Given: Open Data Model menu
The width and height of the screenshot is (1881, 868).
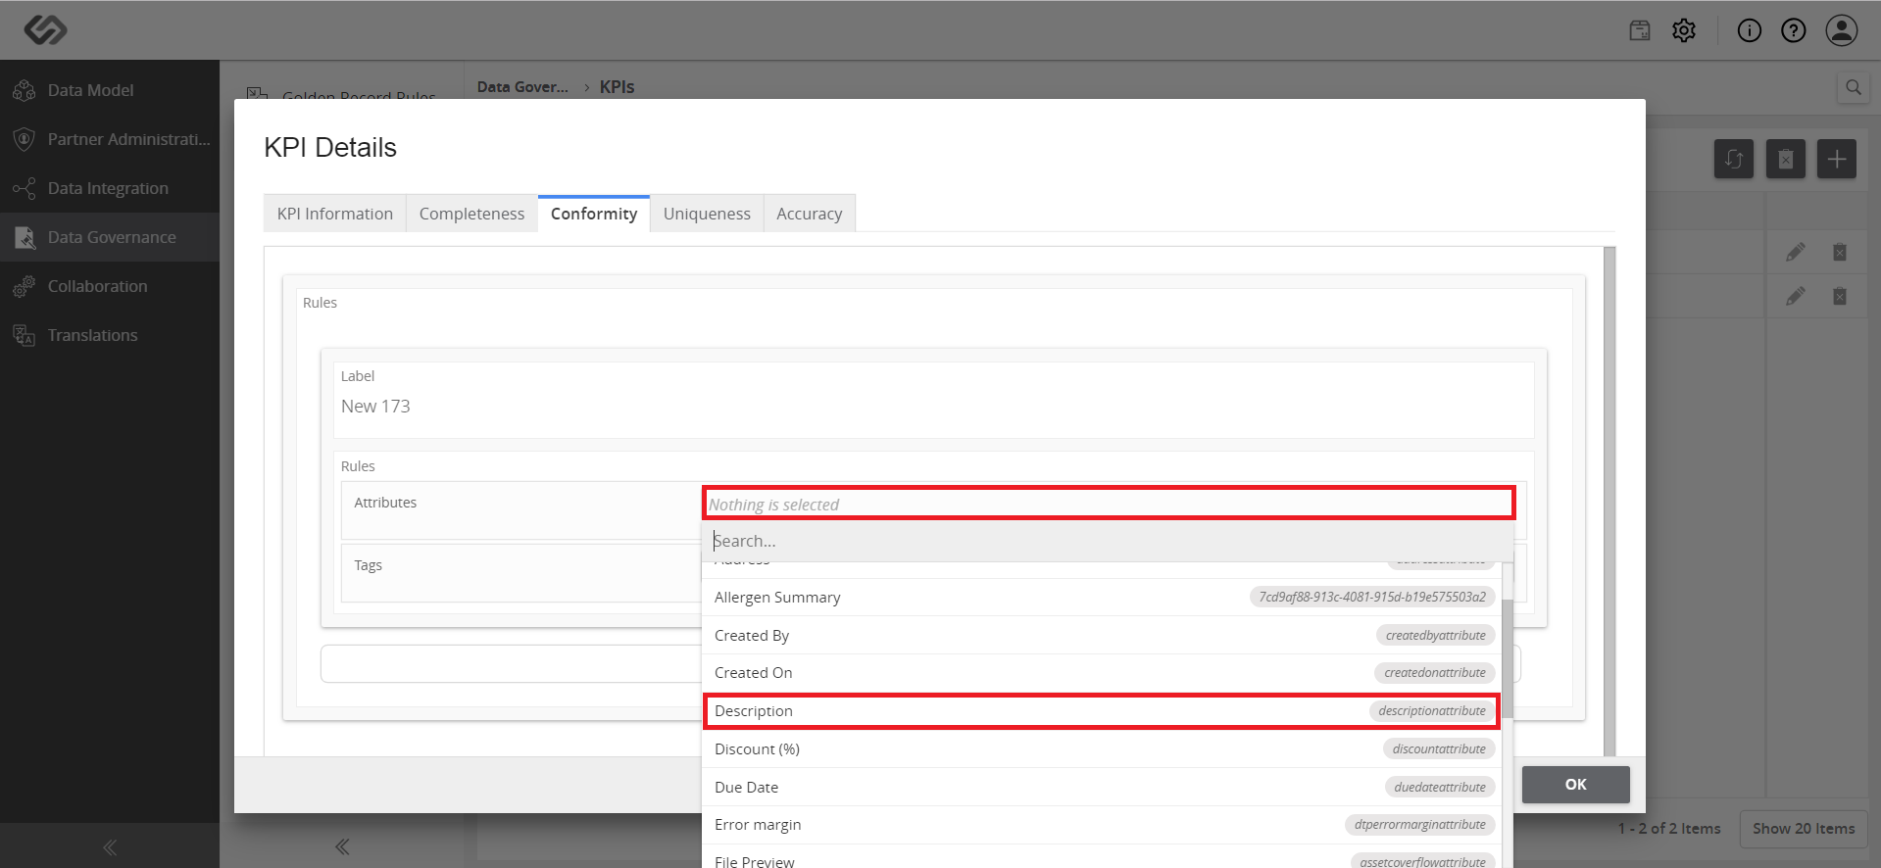Looking at the screenshot, I should point(110,90).
